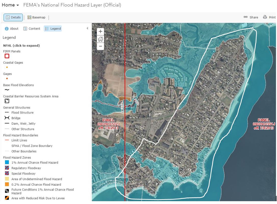277x204 pixels.
Task: Click the Flood Hazard Boundaries heading
Action: coord(20,135)
